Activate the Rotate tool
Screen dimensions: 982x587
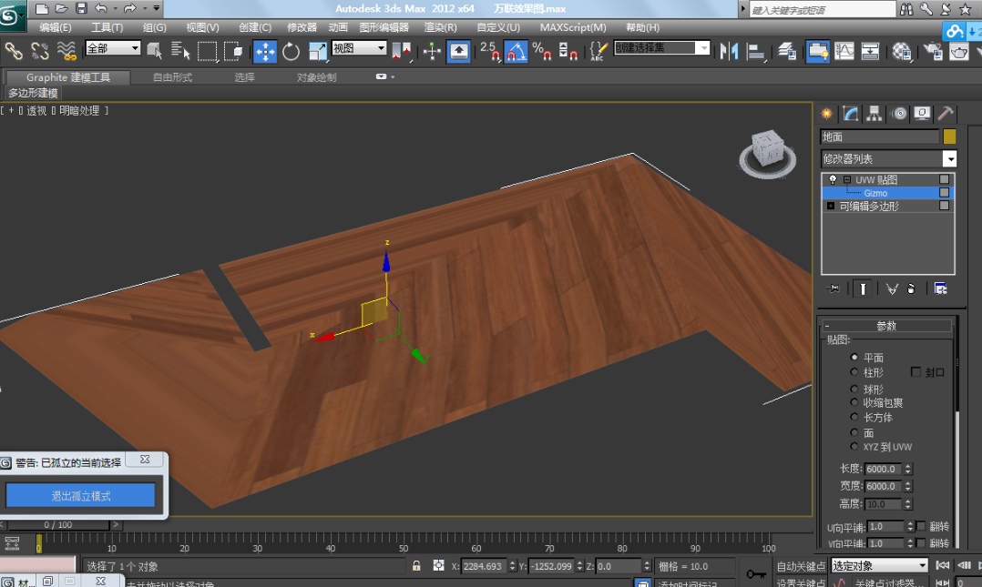292,51
